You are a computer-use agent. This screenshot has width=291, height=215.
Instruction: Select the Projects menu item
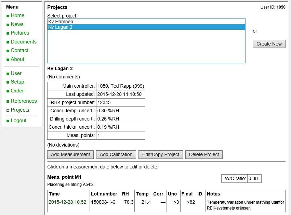tap(20, 110)
